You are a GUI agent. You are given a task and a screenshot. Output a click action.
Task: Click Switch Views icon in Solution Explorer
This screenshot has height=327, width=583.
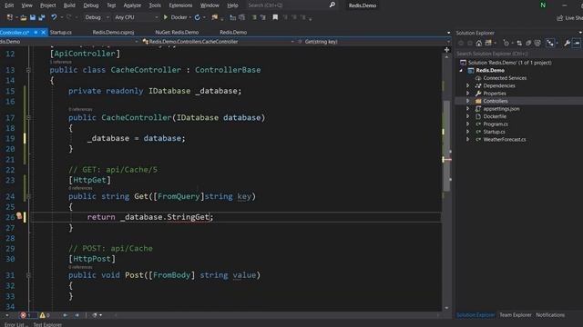click(488, 44)
